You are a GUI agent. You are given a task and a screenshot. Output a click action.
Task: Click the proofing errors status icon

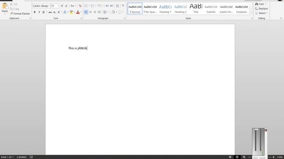[31, 157]
